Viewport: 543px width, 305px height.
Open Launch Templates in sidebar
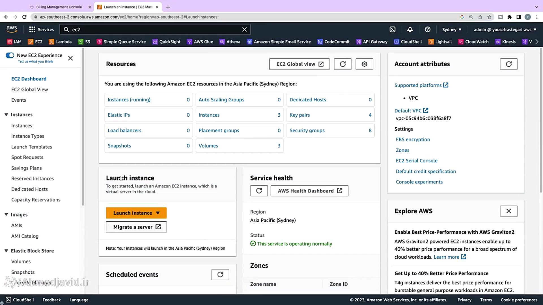coord(32,147)
